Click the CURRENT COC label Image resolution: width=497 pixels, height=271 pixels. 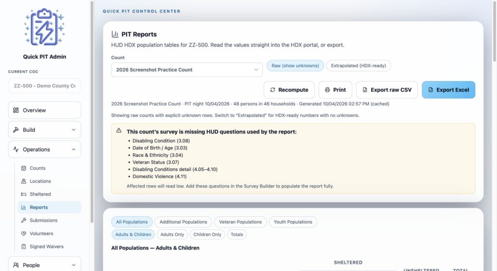point(23,72)
